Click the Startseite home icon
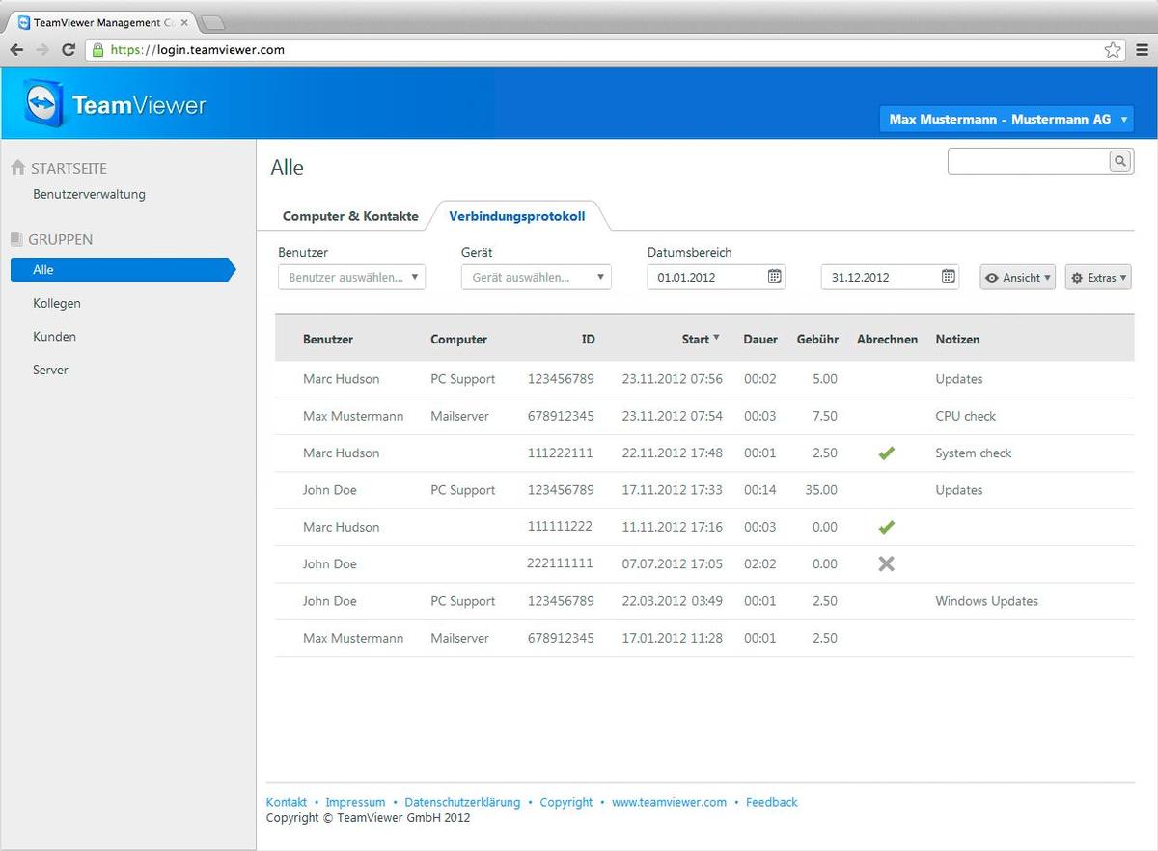The width and height of the screenshot is (1158, 851). 17,168
